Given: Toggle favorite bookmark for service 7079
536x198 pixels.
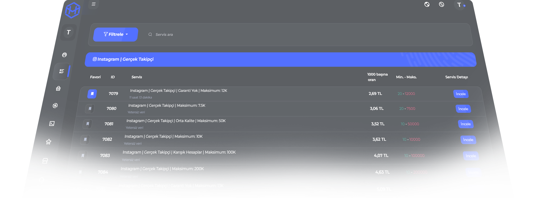Looking at the screenshot, I should [x=92, y=94].
